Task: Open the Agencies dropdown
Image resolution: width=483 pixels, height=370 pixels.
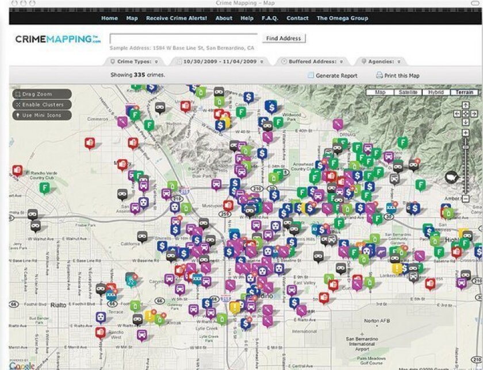Action: pos(381,61)
